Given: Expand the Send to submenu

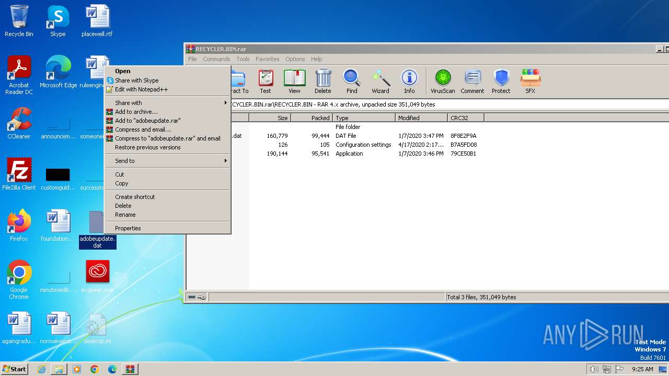Looking at the screenshot, I should [x=167, y=161].
